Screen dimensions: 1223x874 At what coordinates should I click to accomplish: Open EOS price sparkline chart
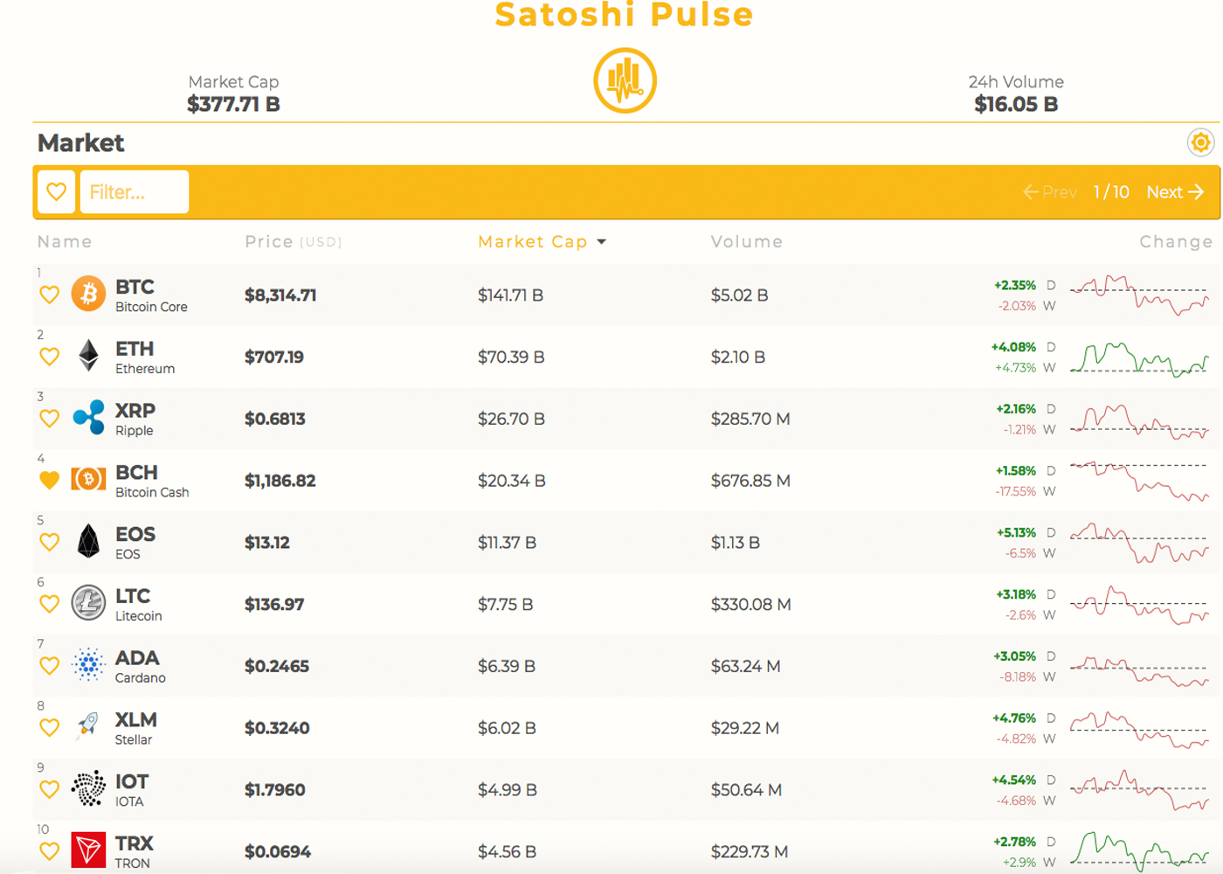(x=1140, y=543)
